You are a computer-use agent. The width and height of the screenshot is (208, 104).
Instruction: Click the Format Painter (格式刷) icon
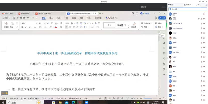(6, 24)
